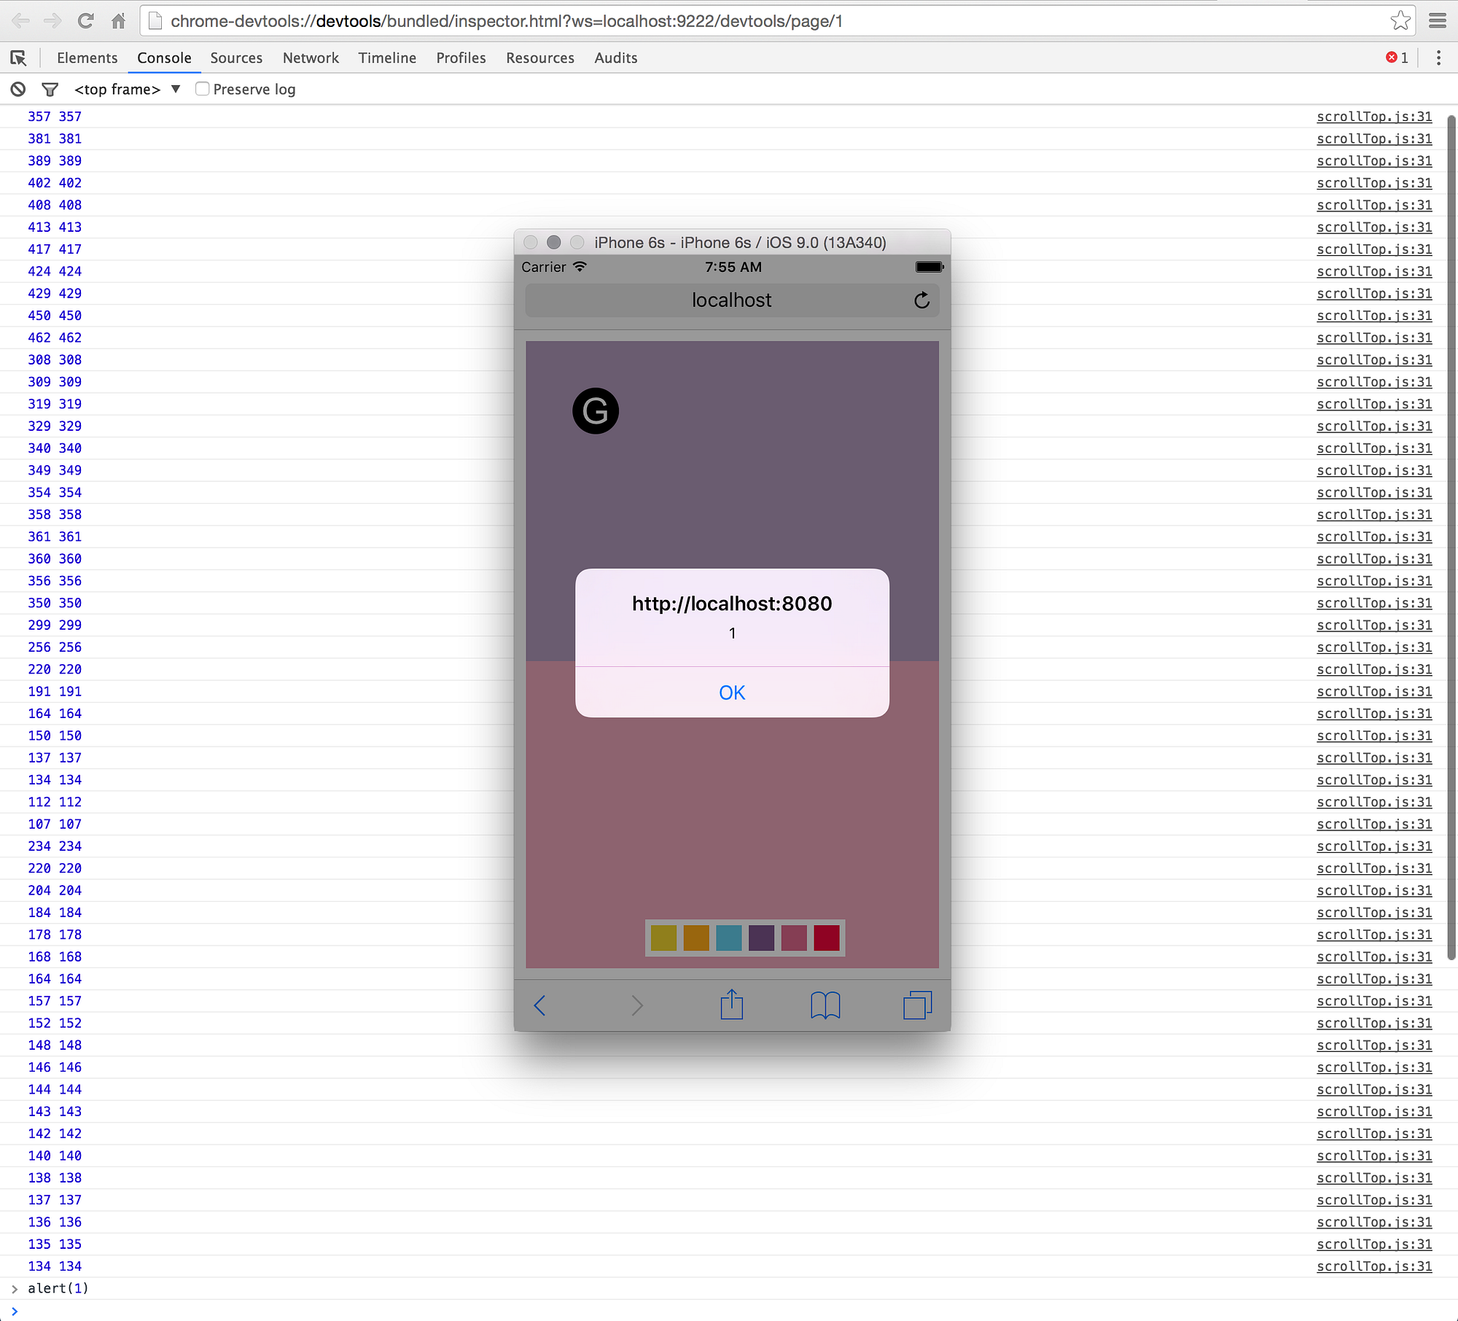Select the teal color swatch

[728, 938]
